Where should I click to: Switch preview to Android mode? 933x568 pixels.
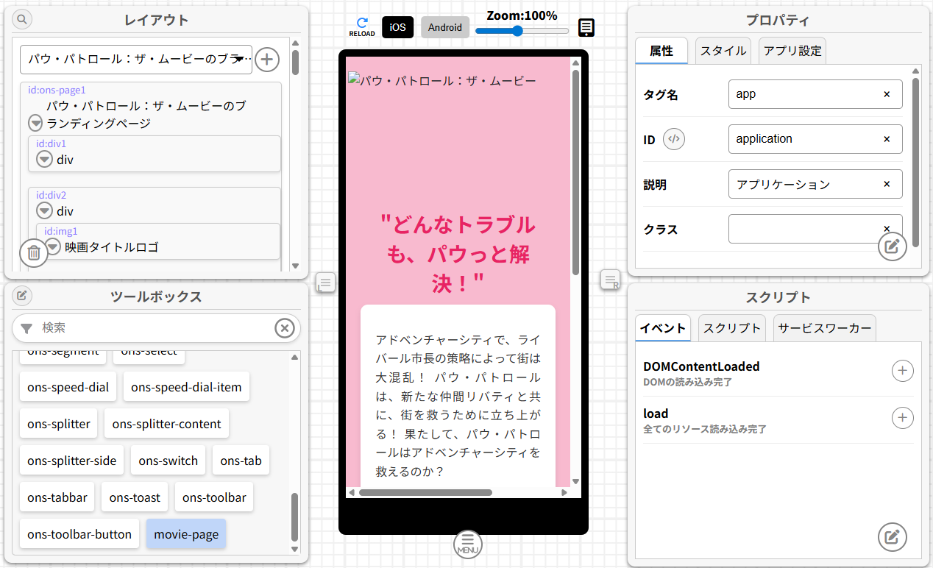coord(444,27)
